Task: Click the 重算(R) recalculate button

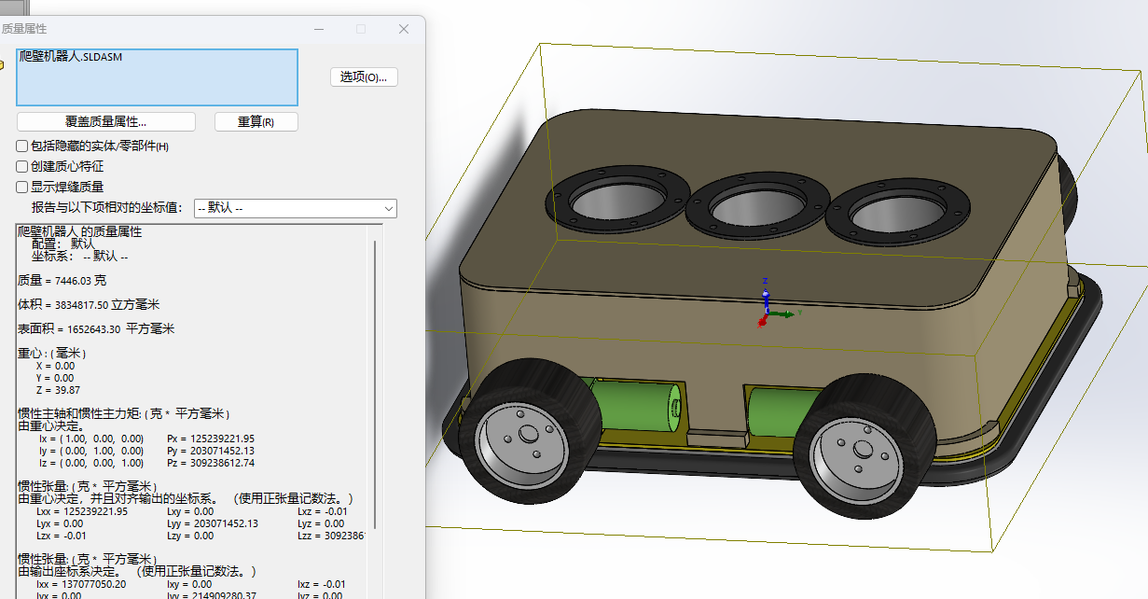Action: [x=256, y=122]
